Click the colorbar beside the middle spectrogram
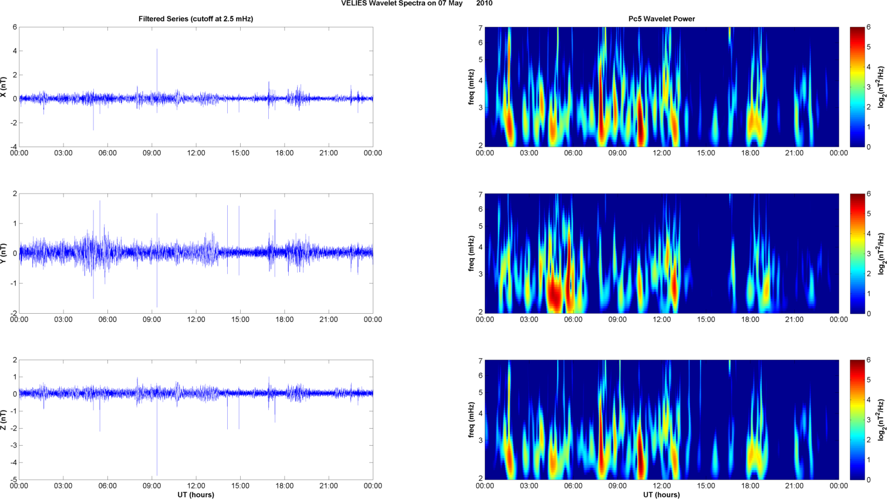Screen dimensions: 887x499 857,253
